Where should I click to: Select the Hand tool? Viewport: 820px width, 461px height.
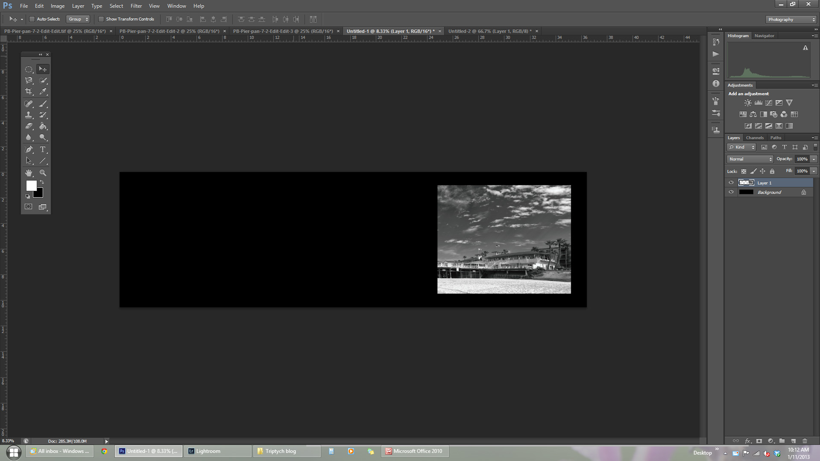29,173
